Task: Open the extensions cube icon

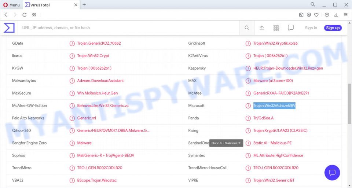Action: point(327,15)
